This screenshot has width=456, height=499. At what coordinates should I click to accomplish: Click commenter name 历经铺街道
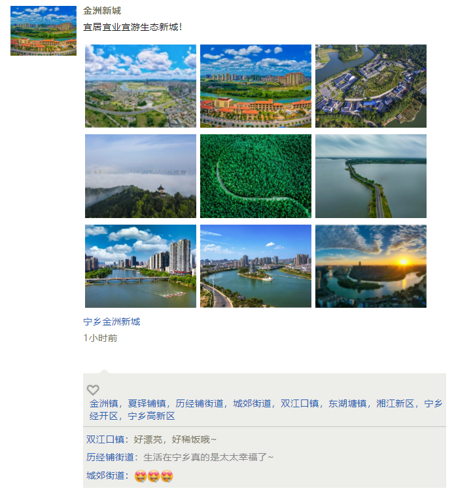coord(110,457)
